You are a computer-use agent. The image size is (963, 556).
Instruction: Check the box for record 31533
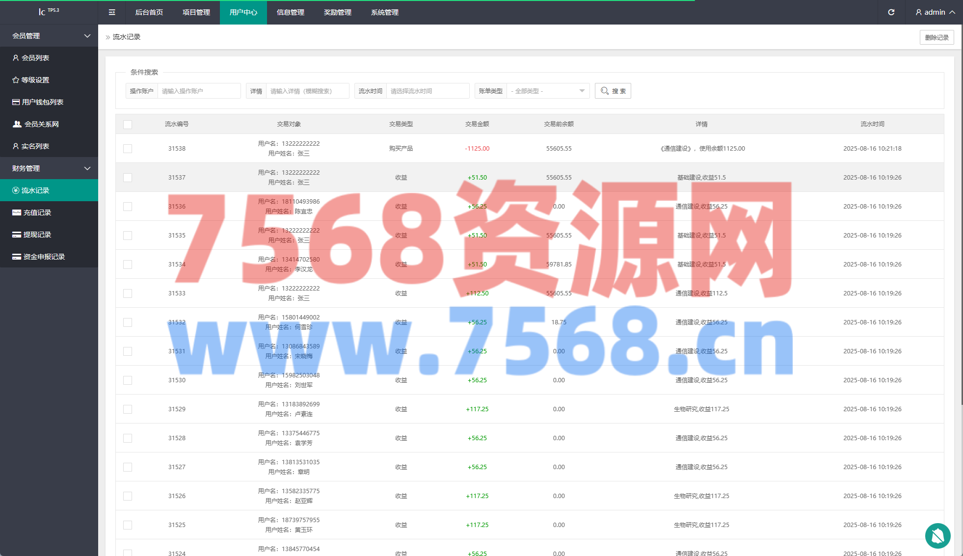128,293
